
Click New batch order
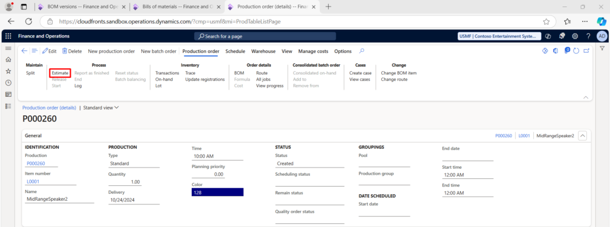(x=158, y=51)
